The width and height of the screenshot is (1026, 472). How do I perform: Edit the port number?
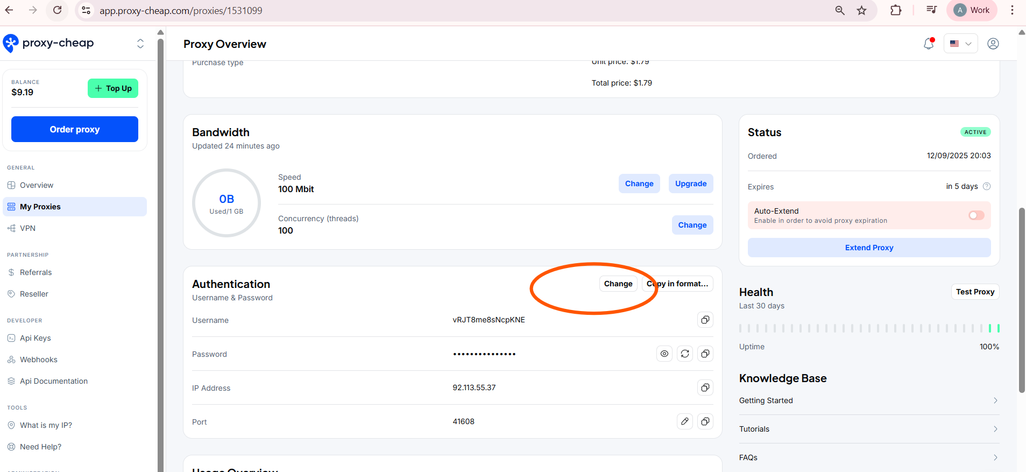tap(684, 421)
